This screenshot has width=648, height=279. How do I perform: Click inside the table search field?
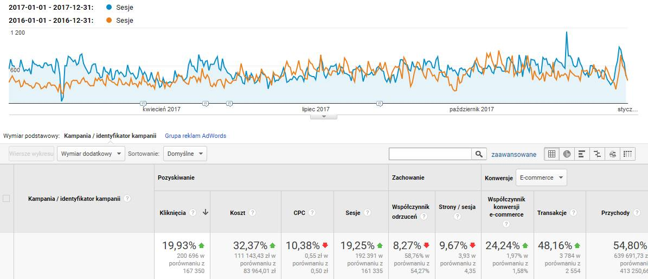coord(430,154)
